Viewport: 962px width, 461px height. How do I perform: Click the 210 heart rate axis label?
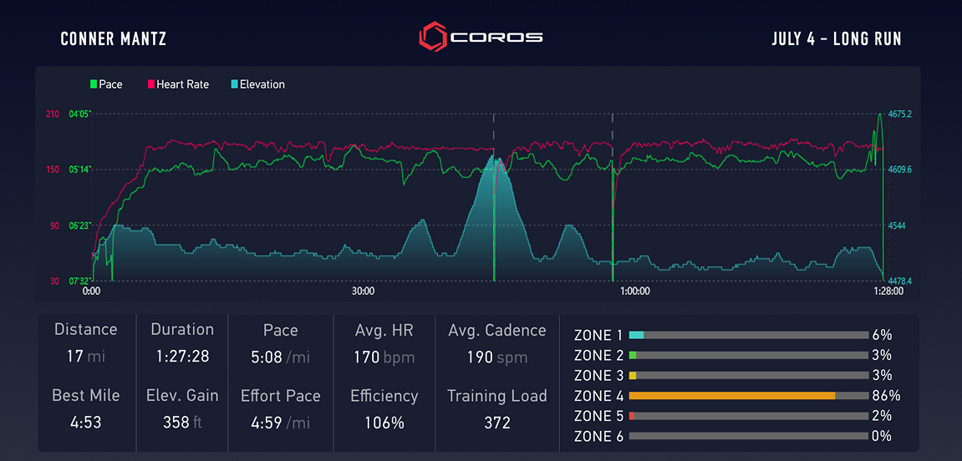pos(53,114)
